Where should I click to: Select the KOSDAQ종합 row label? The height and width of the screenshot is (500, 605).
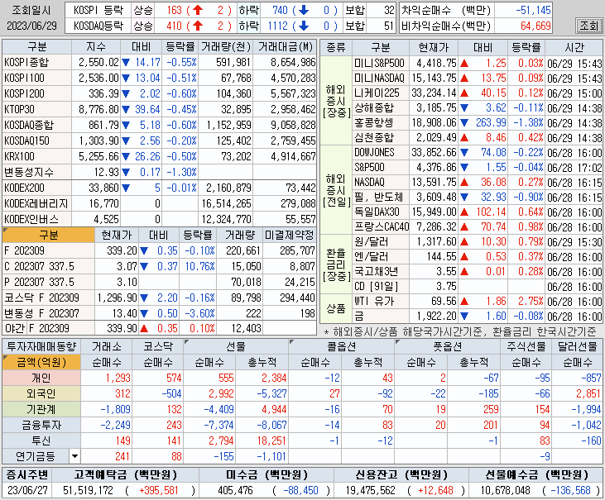[x=36, y=125]
